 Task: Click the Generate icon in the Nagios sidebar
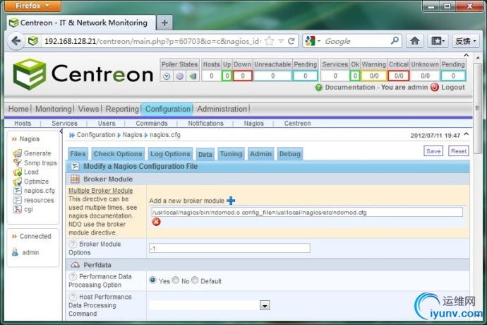point(17,153)
